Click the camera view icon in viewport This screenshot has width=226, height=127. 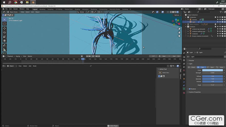179,36
